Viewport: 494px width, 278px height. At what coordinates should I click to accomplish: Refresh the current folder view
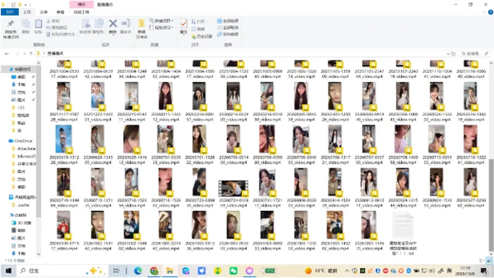(x=454, y=54)
